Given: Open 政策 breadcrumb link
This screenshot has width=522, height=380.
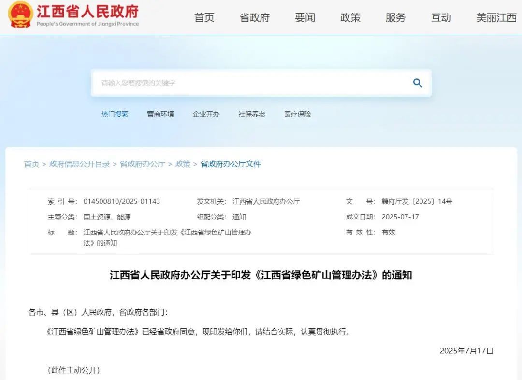Looking at the screenshot, I should click(183, 164).
